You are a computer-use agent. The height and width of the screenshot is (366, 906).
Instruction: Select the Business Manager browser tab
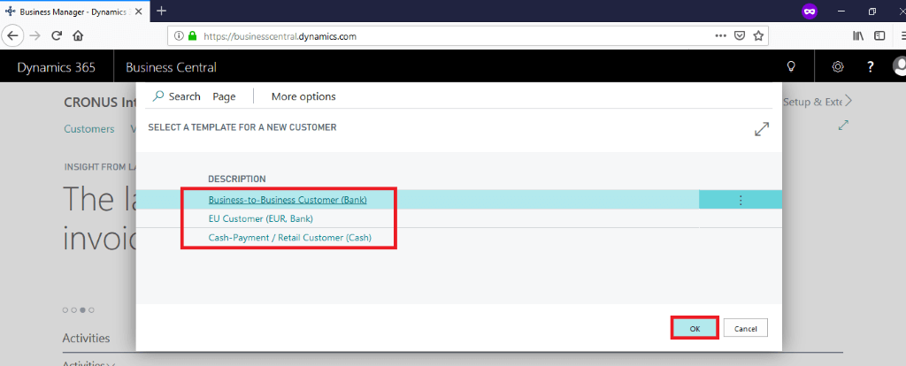(x=74, y=11)
